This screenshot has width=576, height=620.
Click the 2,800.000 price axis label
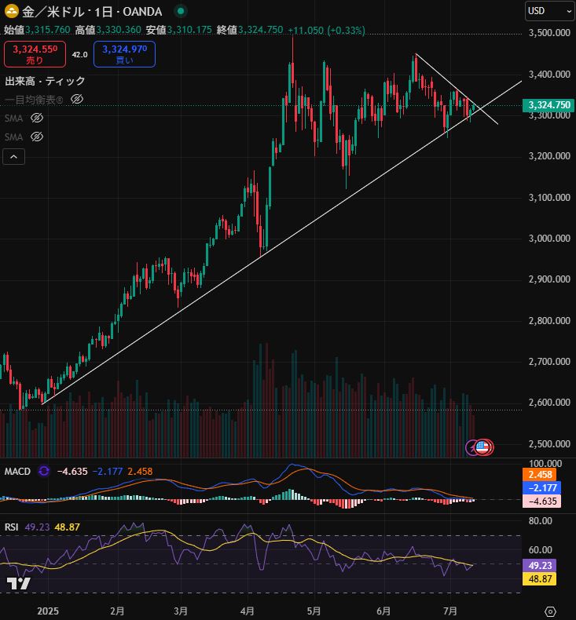click(549, 320)
